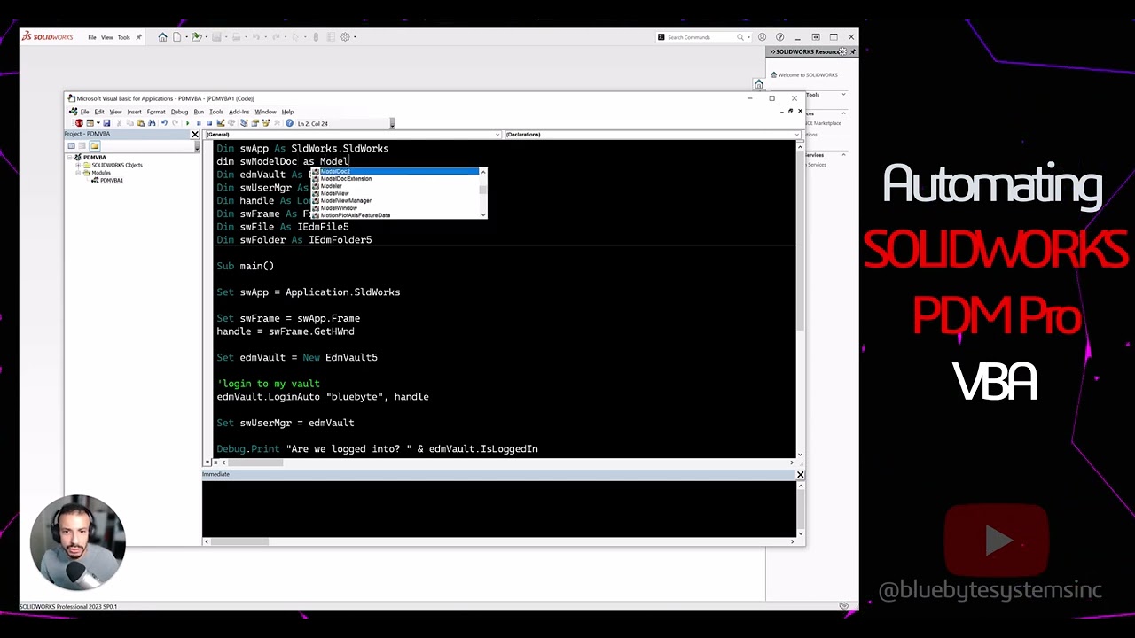The height and width of the screenshot is (638, 1135).
Task: Close the Project PDMVBA pane
Action: 195,134
